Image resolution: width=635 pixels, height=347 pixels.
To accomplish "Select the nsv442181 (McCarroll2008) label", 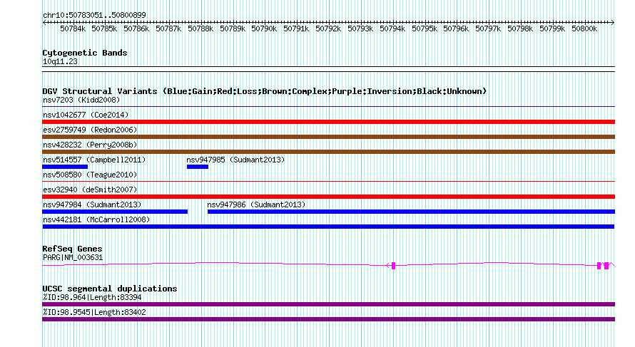I will click(96, 219).
